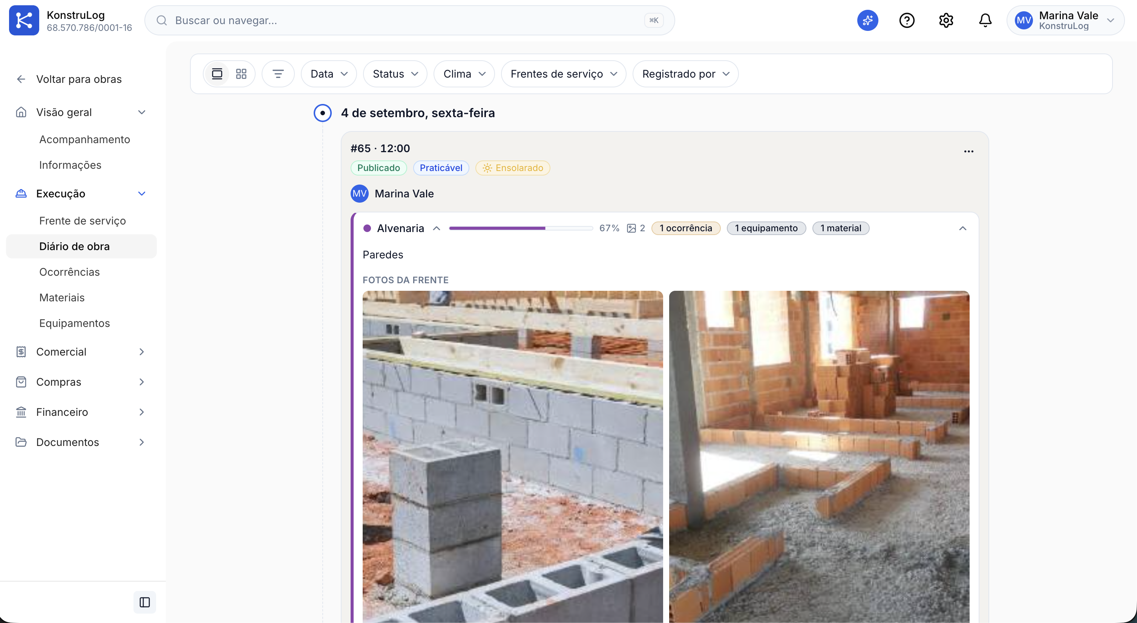
Task: Open the AI assistant sparkle icon
Action: coord(867,20)
